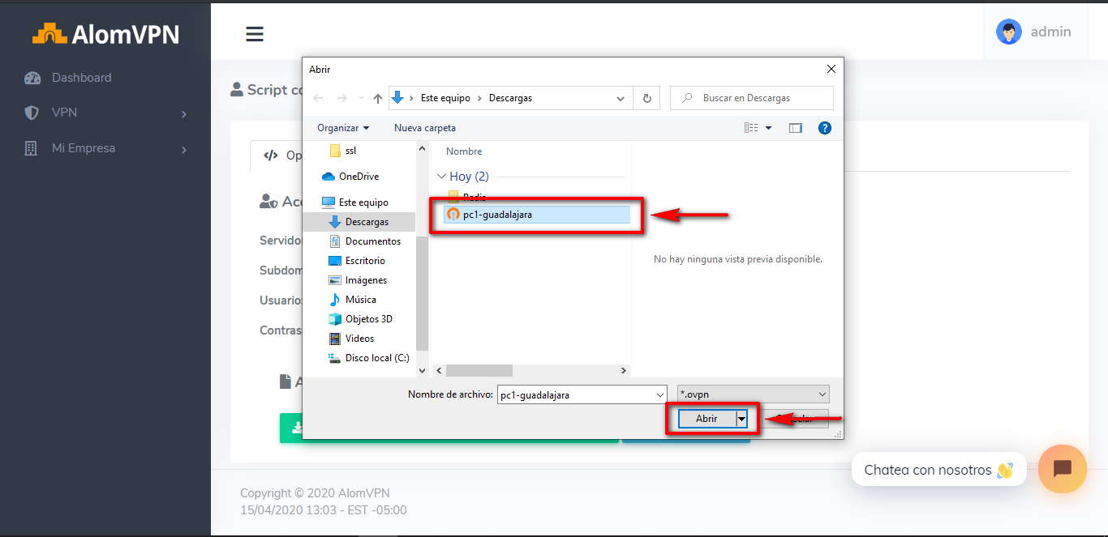Click the admin avatar icon
The image size is (1108, 537).
[1008, 32]
